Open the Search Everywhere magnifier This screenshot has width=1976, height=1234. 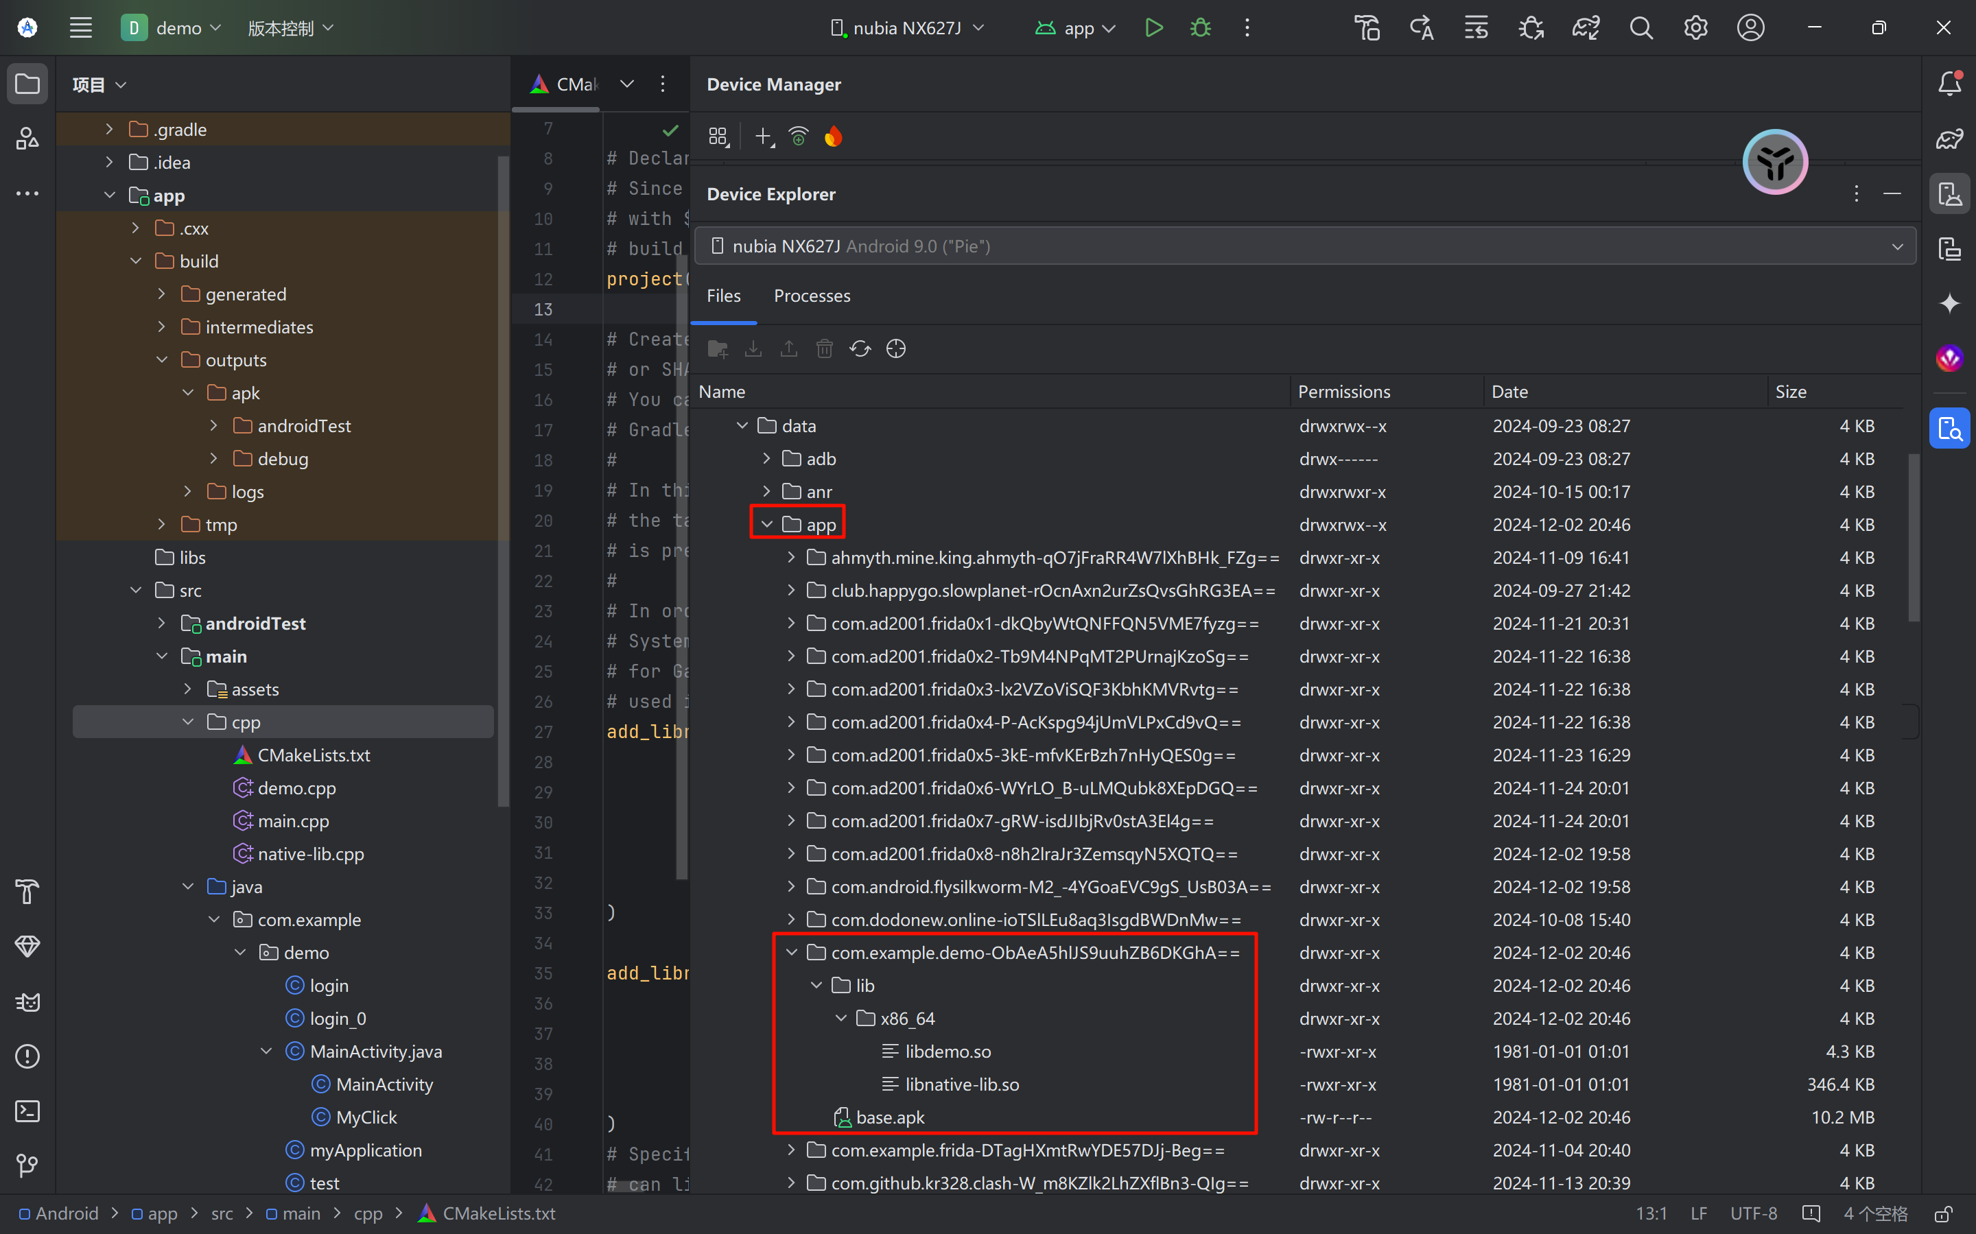[1640, 27]
